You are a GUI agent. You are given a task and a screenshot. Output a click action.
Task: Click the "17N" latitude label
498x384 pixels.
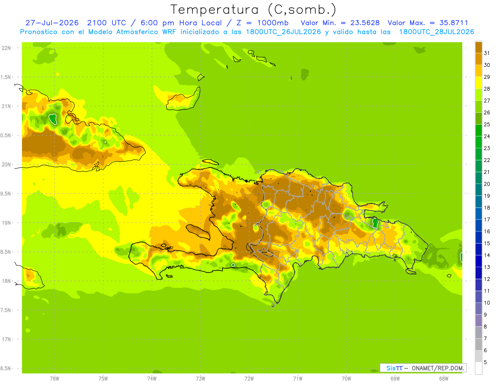click(6, 339)
